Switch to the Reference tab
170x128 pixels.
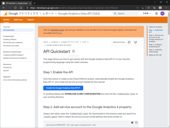(x=18, y=20)
